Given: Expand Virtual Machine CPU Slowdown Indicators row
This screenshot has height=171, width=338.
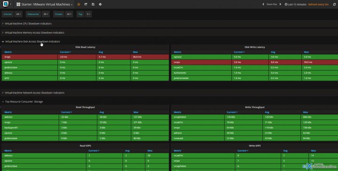Looking at the screenshot, I should click(x=28, y=24).
